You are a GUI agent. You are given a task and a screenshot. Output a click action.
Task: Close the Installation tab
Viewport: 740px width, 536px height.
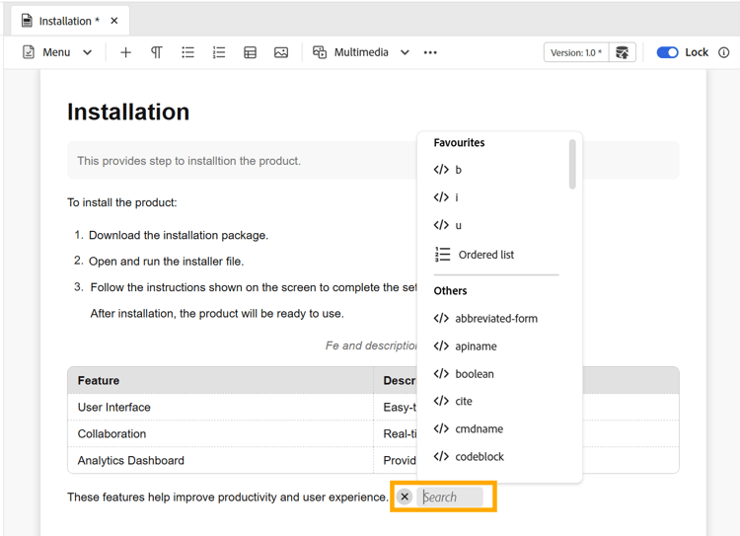pos(114,21)
